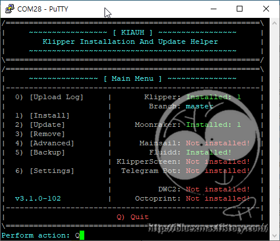Click the 'DWC2:' label
The image size is (280, 241).
[x=170, y=189]
